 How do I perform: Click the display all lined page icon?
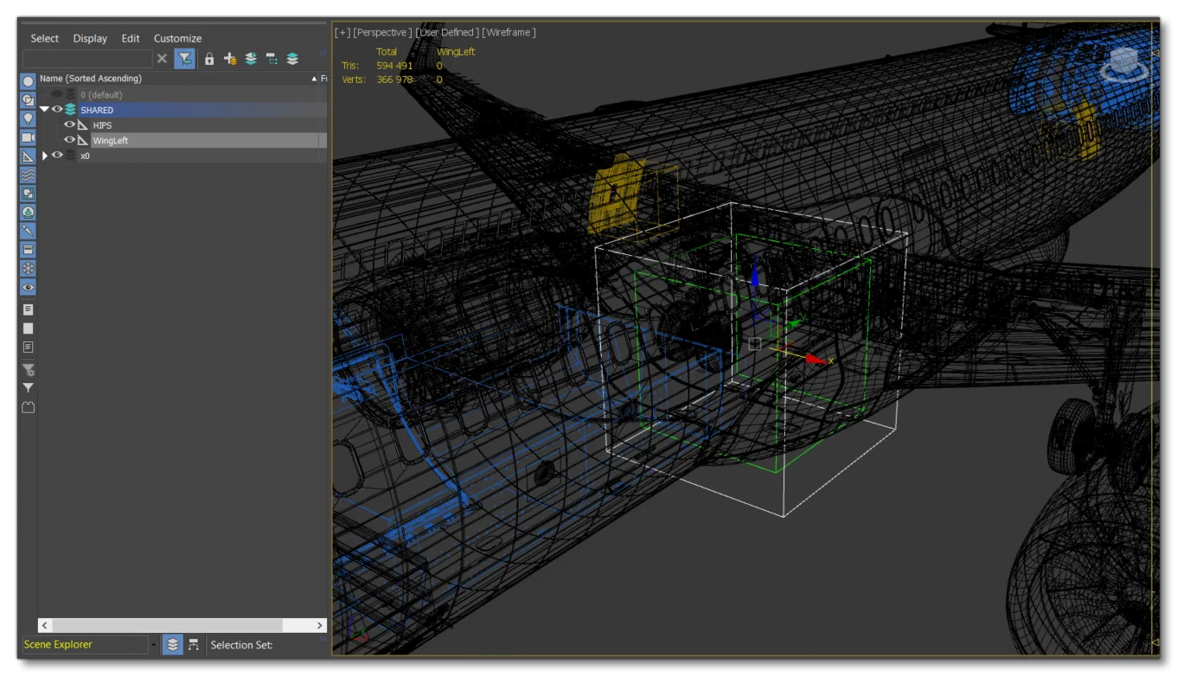pos(28,309)
